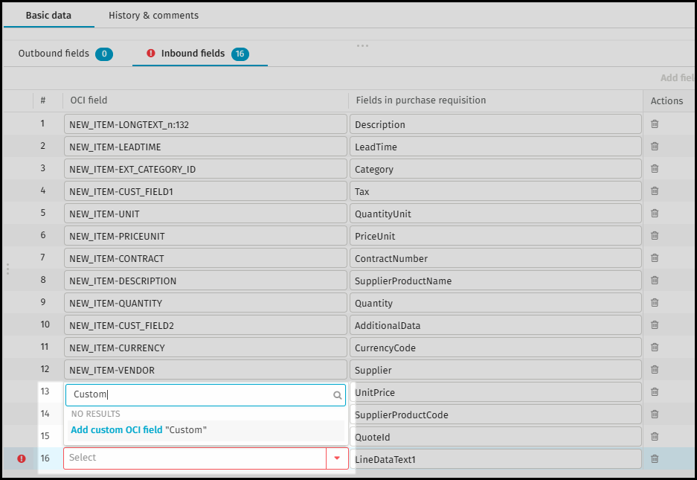This screenshot has width=697, height=480.
Task: Open NEW_ITEM-CUST_FIELD1 OCI field selector
Action: point(205,191)
